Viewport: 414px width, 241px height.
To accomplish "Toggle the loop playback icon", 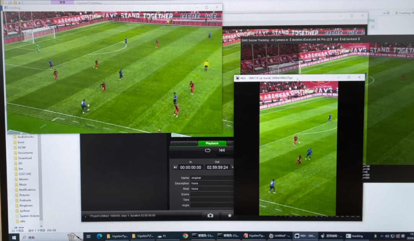I will click(207, 151).
